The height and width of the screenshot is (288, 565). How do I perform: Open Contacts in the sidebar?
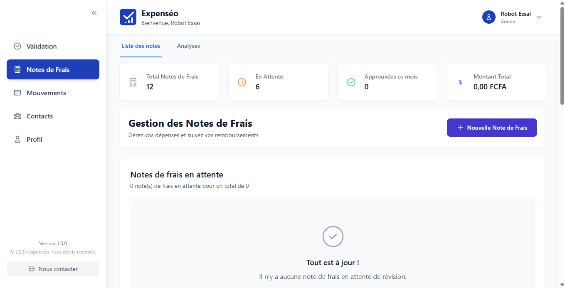(x=53, y=116)
